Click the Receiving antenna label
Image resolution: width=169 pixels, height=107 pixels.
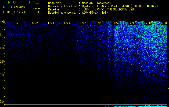62,13
